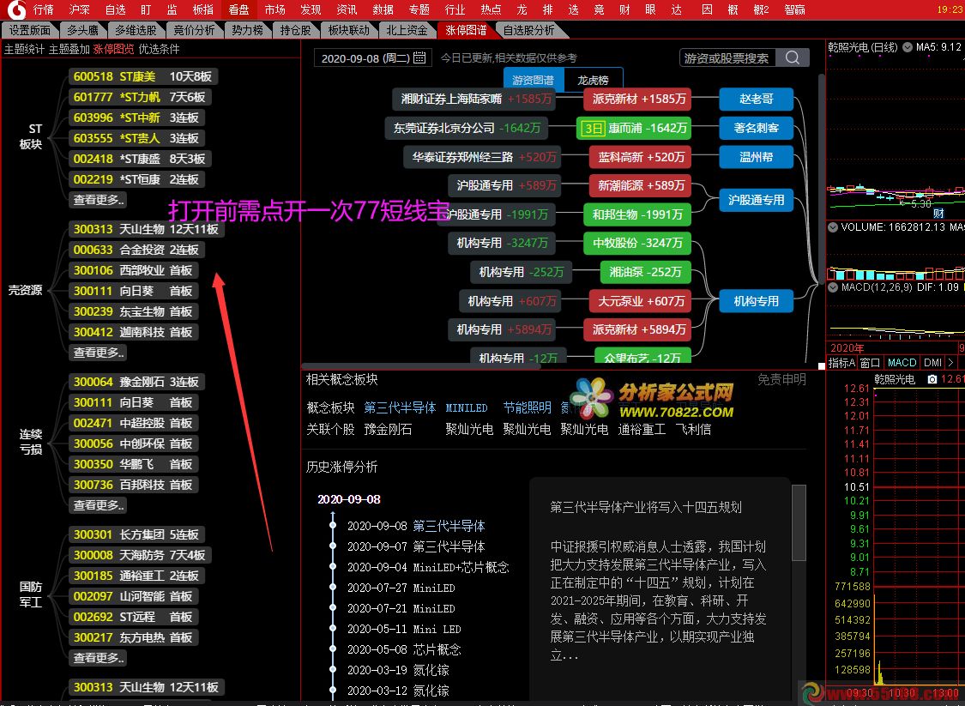
Task: Open the 热点 menu
Action: 492,9
